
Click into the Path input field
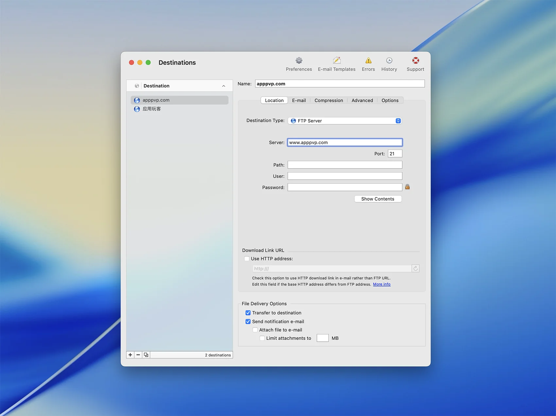point(345,165)
